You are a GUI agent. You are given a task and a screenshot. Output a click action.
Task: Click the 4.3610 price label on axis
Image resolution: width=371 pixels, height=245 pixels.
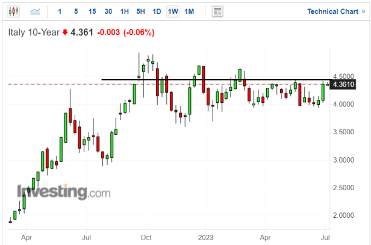[343, 84]
